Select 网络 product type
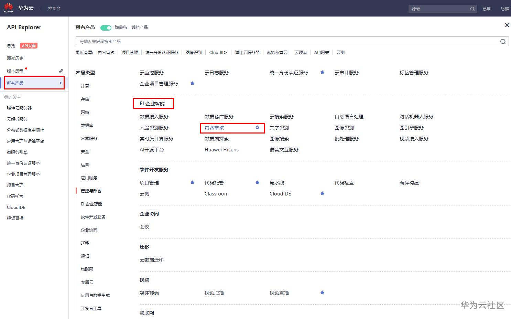Screen dimensions: 511x319 pyautogui.click(x=85, y=112)
